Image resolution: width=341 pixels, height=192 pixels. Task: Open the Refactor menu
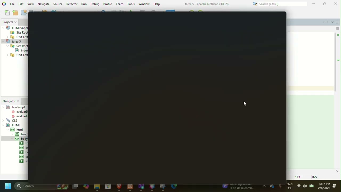72,4
